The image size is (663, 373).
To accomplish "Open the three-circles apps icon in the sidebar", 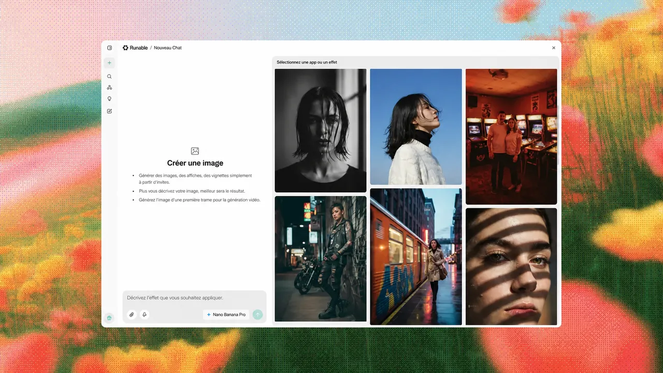I will (x=109, y=88).
